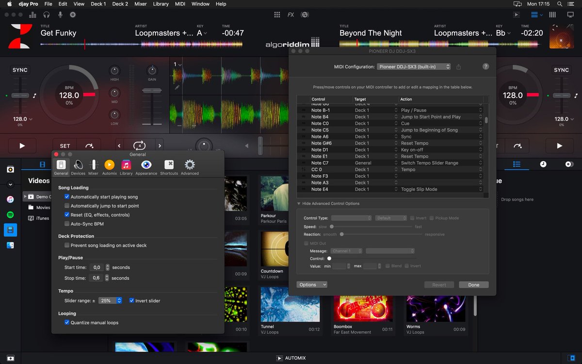Enable Auto-Sync BPM checkbox
Viewport: 582px width, 364px height.
click(67, 224)
